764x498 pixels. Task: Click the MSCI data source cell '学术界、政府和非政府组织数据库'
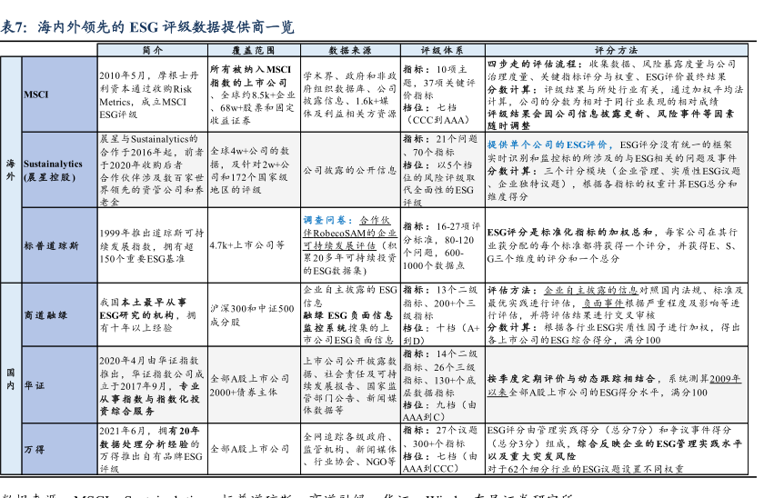[x=350, y=95]
